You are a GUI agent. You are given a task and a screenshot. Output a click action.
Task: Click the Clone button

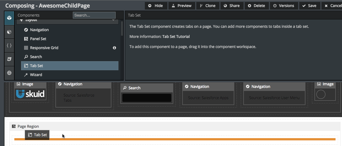coord(208,6)
